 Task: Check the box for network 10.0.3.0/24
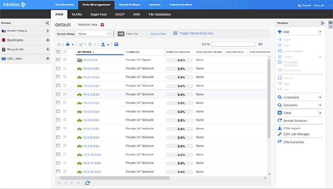(x=58, y=94)
